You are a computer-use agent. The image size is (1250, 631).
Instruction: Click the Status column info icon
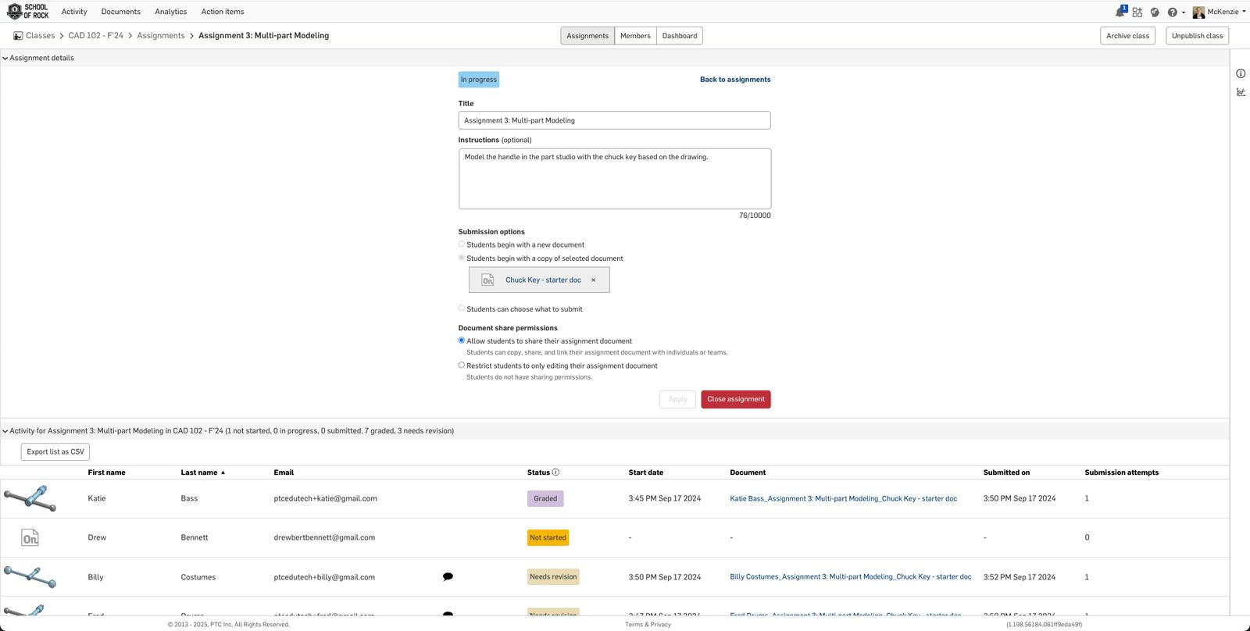pos(555,472)
